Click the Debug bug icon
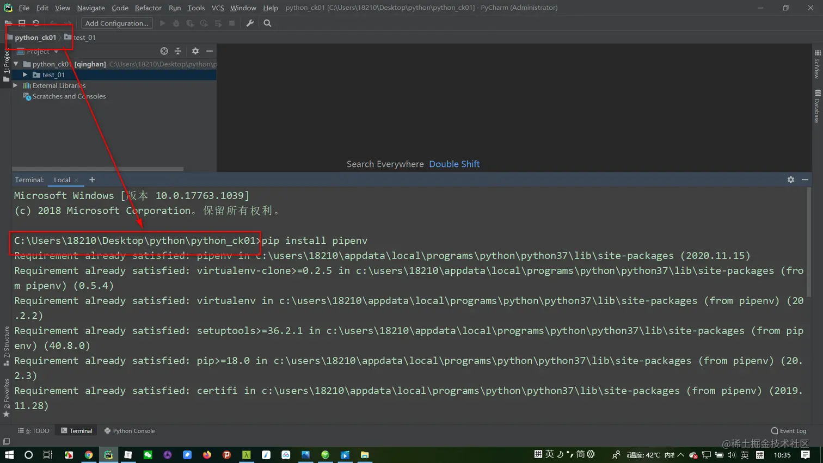The width and height of the screenshot is (823, 463). (x=176, y=23)
